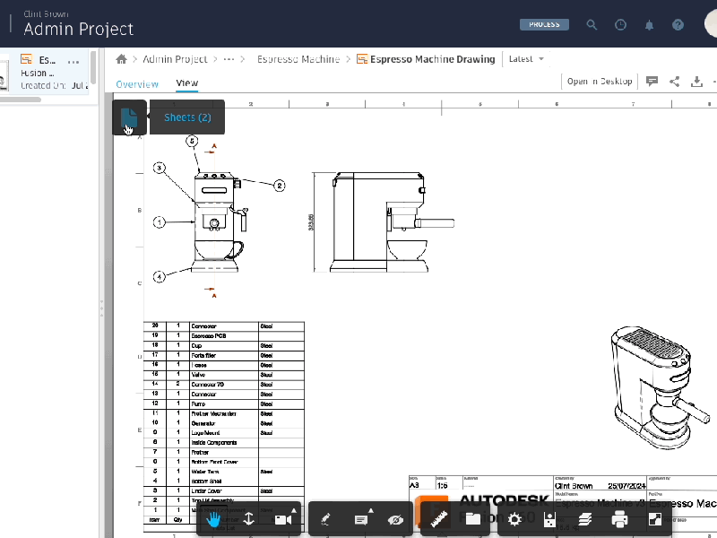Open the camera view options icon

[x=282, y=518]
